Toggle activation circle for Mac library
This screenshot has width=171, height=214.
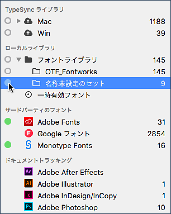(8, 21)
